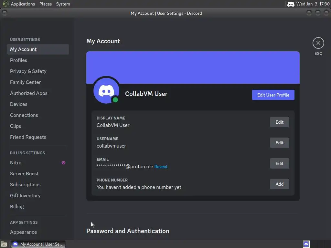Select My Account in sidebar

pos(38,49)
